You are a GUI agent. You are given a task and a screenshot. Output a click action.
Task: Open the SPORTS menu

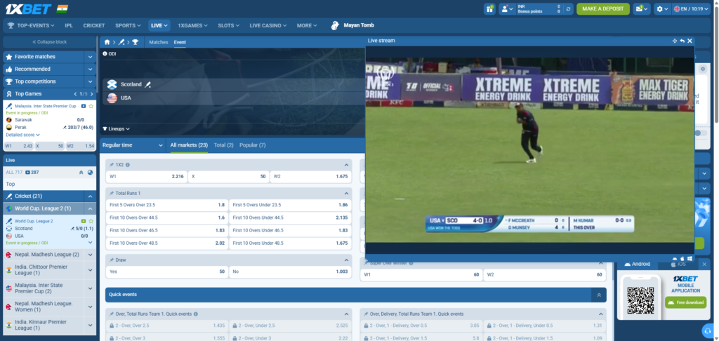(x=128, y=26)
